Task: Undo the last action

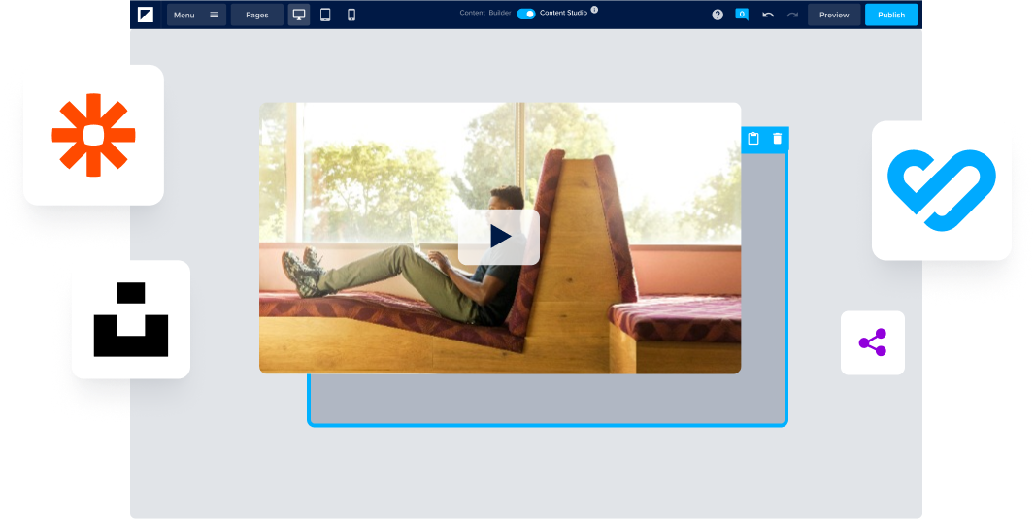Action: pyautogui.click(x=768, y=15)
